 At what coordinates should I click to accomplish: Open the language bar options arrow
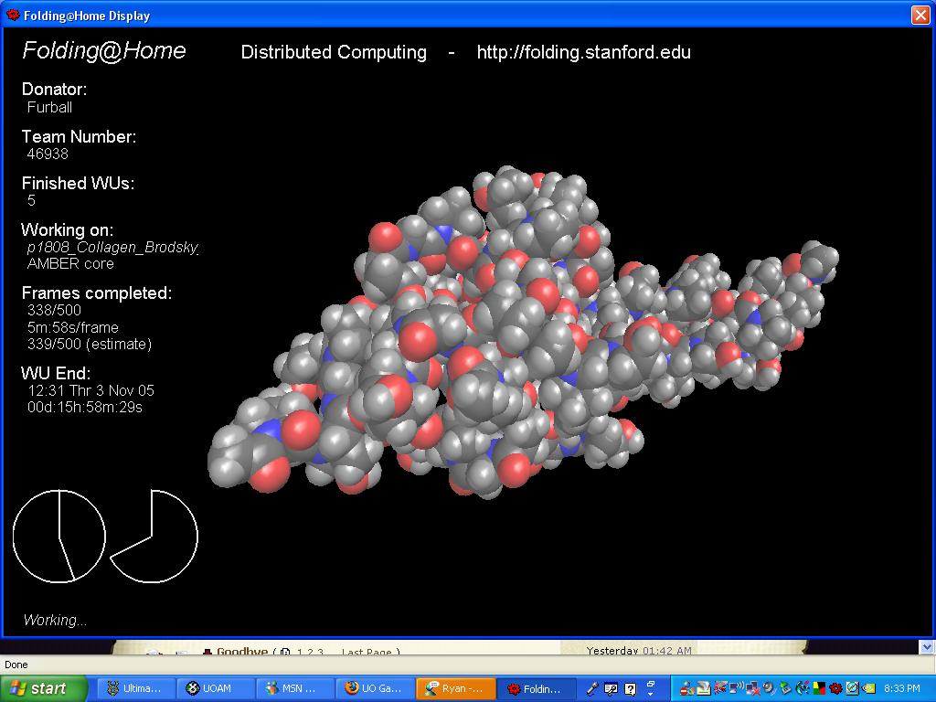[651, 694]
